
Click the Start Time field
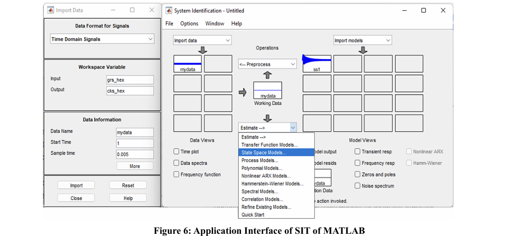coord(135,143)
